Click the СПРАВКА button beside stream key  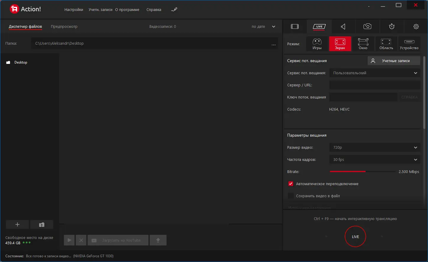pos(409,97)
